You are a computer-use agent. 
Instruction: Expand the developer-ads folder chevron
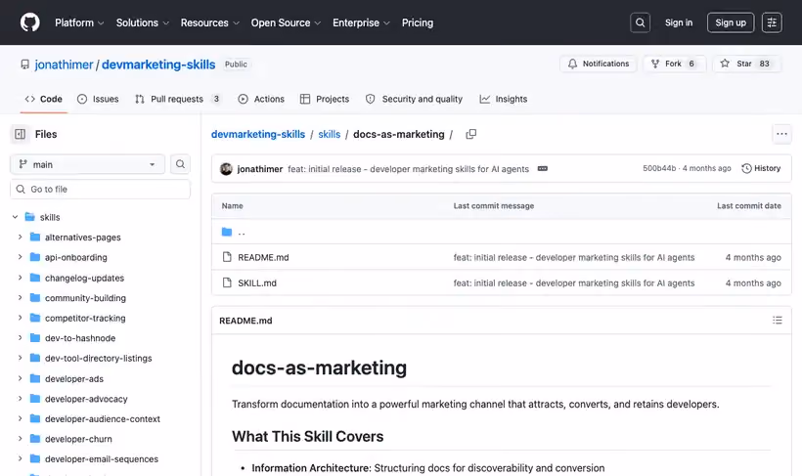[x=20, y=378]
